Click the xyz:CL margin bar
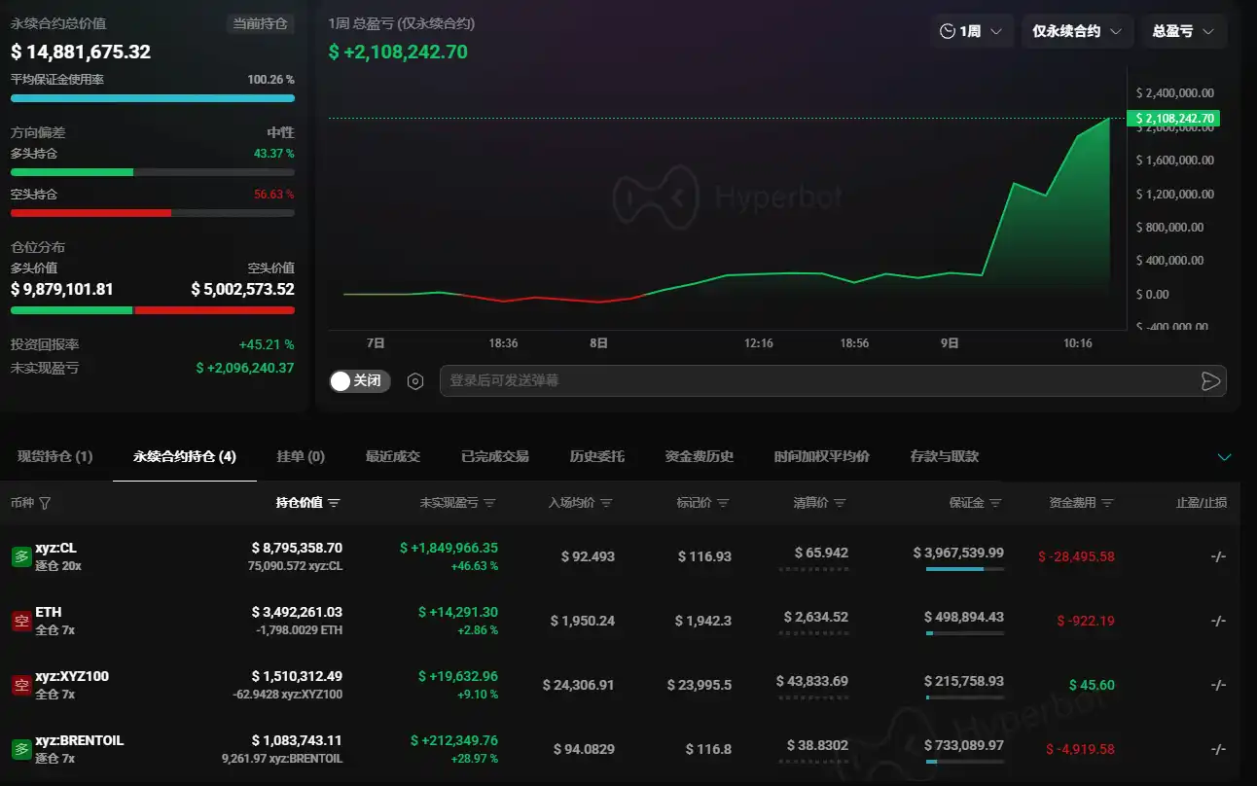Screen dimensions: 1257x786 click(965, 569)
